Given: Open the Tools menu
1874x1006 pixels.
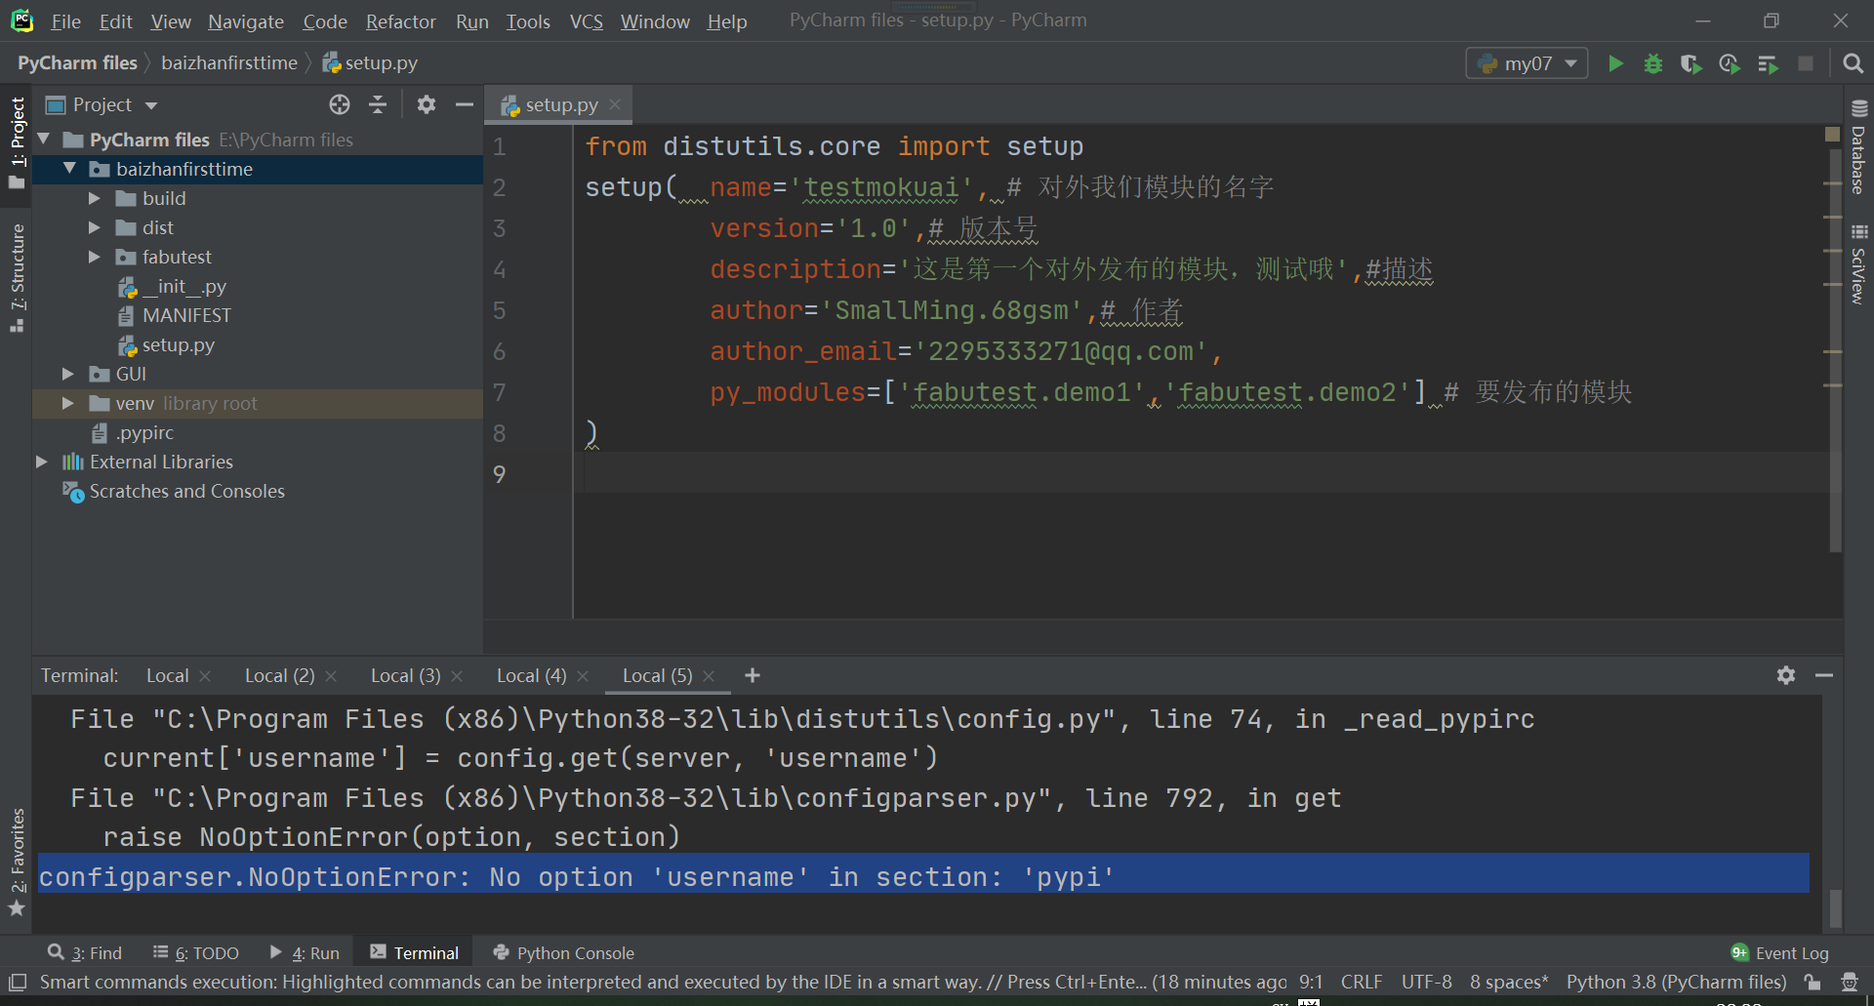Looking at the screenshot, I should click(x=528, y=21).
